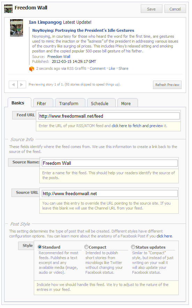Screen dimensions: 192x308
Task: Select the Status updates post style
Action: coord(133,247)
